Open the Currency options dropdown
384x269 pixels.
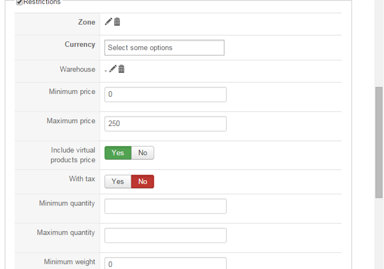pos(164,48)
